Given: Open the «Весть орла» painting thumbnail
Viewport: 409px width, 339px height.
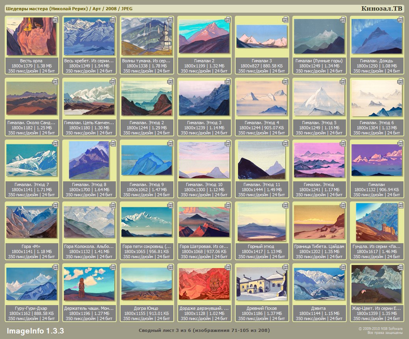Looking at the screenshot, I should pyautogui.click(x=31, y=36).
